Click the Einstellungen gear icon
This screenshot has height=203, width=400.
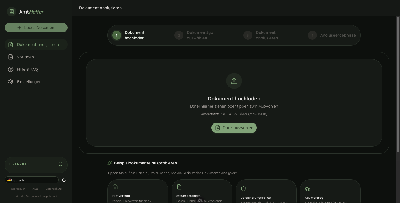[11, 81]
